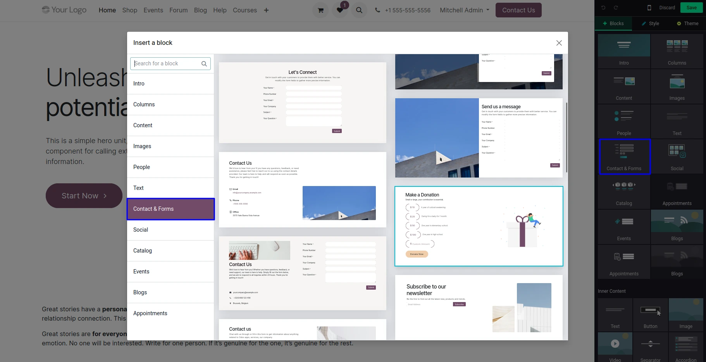
Task: Choose Blogs category in dialog
Action: [170, 292]
